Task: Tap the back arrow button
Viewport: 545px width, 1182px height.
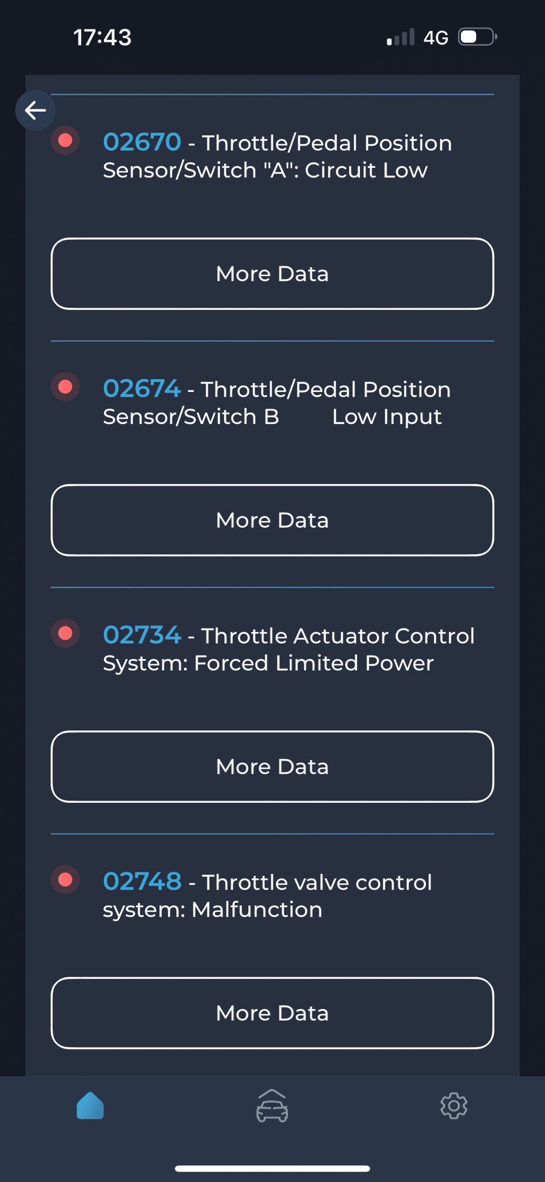Action: 35,110
